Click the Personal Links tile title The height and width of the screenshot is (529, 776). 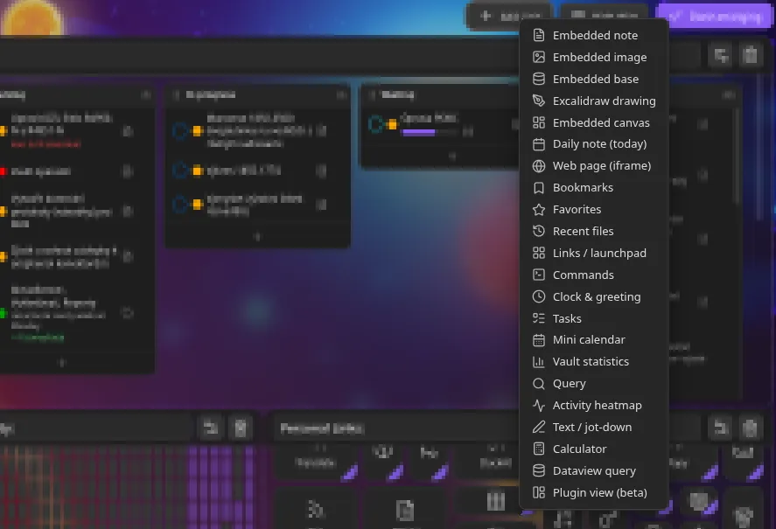(322, 428)
